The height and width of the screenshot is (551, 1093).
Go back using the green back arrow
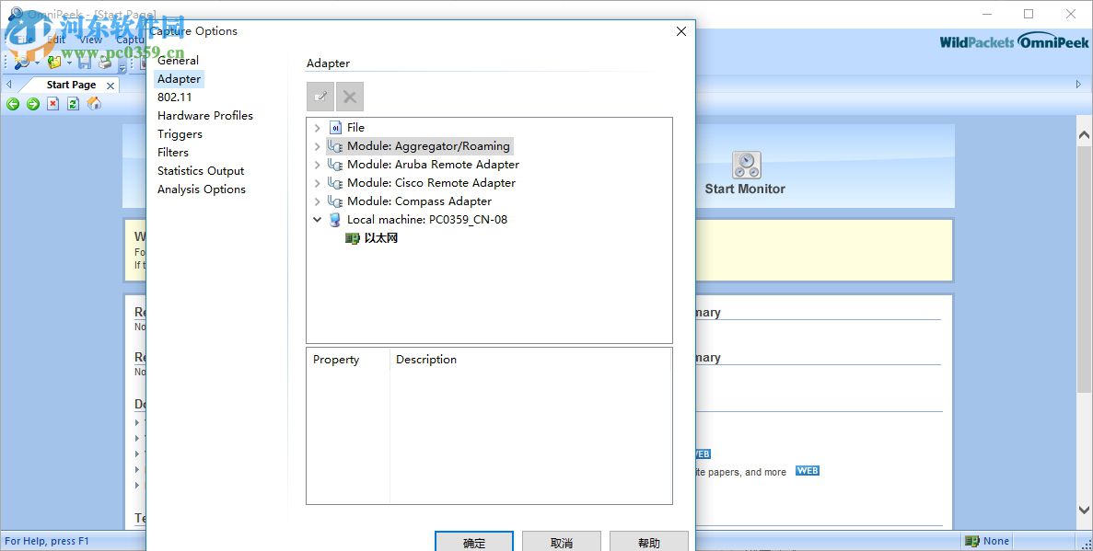(13, 104)
